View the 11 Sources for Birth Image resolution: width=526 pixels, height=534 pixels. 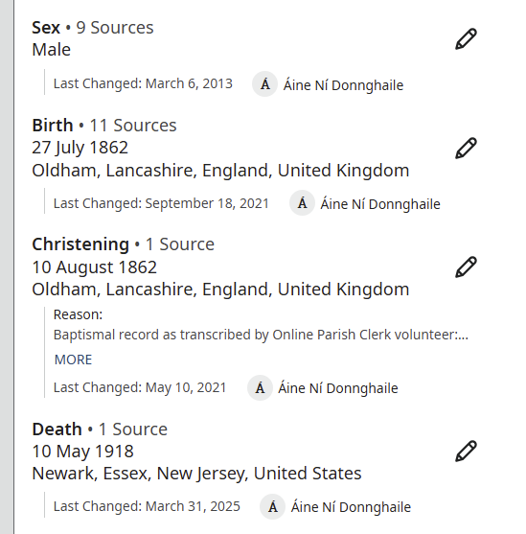pyautogui.click(x=133, y=126)
